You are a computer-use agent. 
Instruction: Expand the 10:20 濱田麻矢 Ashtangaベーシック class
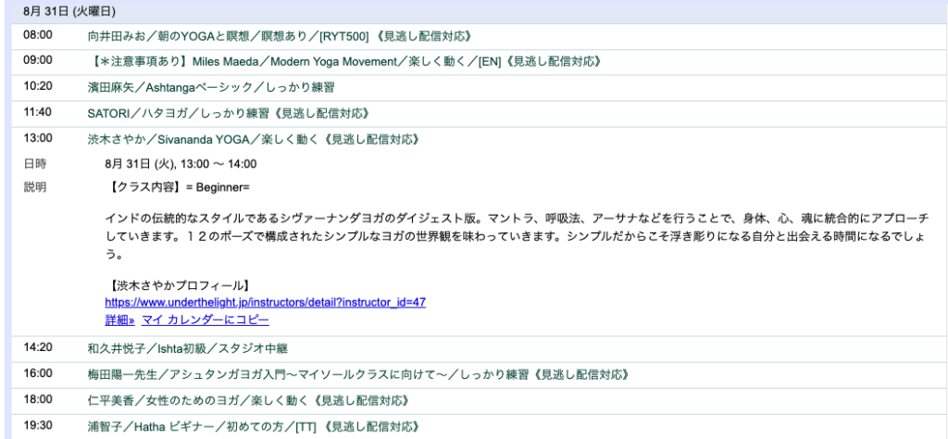pos(211,88)
